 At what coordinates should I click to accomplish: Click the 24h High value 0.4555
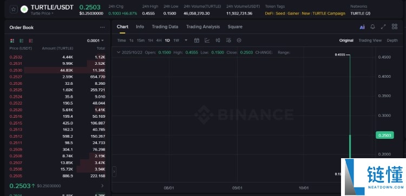click(x=149, y=13)
